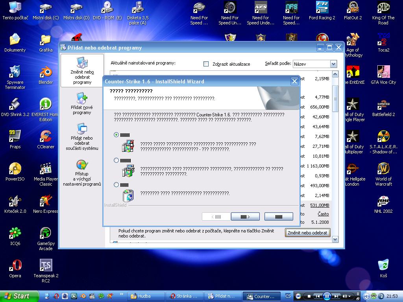Launch CCleaner from the desktop
This screenshot has width=403, height=302.
(46, 137)
